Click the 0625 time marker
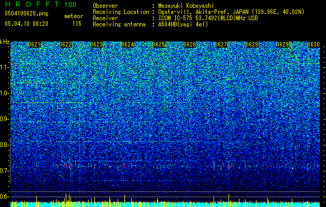Screen dimensions: 326x207 [x=159, y=45]
